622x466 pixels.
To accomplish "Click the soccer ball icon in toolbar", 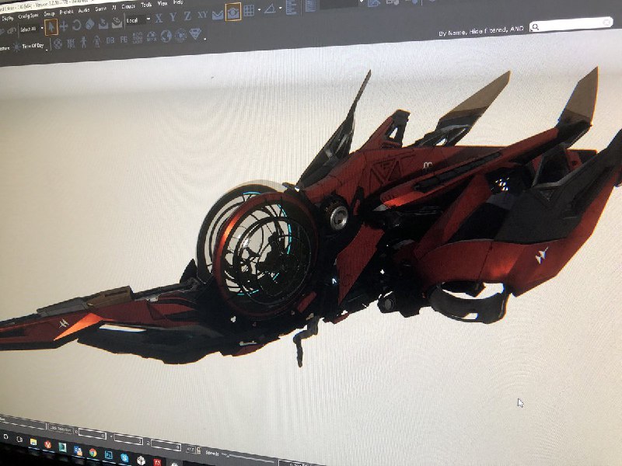I will (x=58, y=43).
